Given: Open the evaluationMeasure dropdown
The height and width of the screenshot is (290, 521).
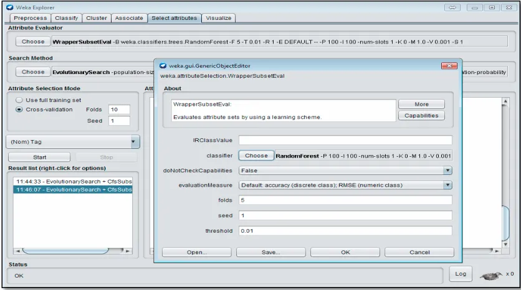Looking at the screenshot, I should click(447, 185).
